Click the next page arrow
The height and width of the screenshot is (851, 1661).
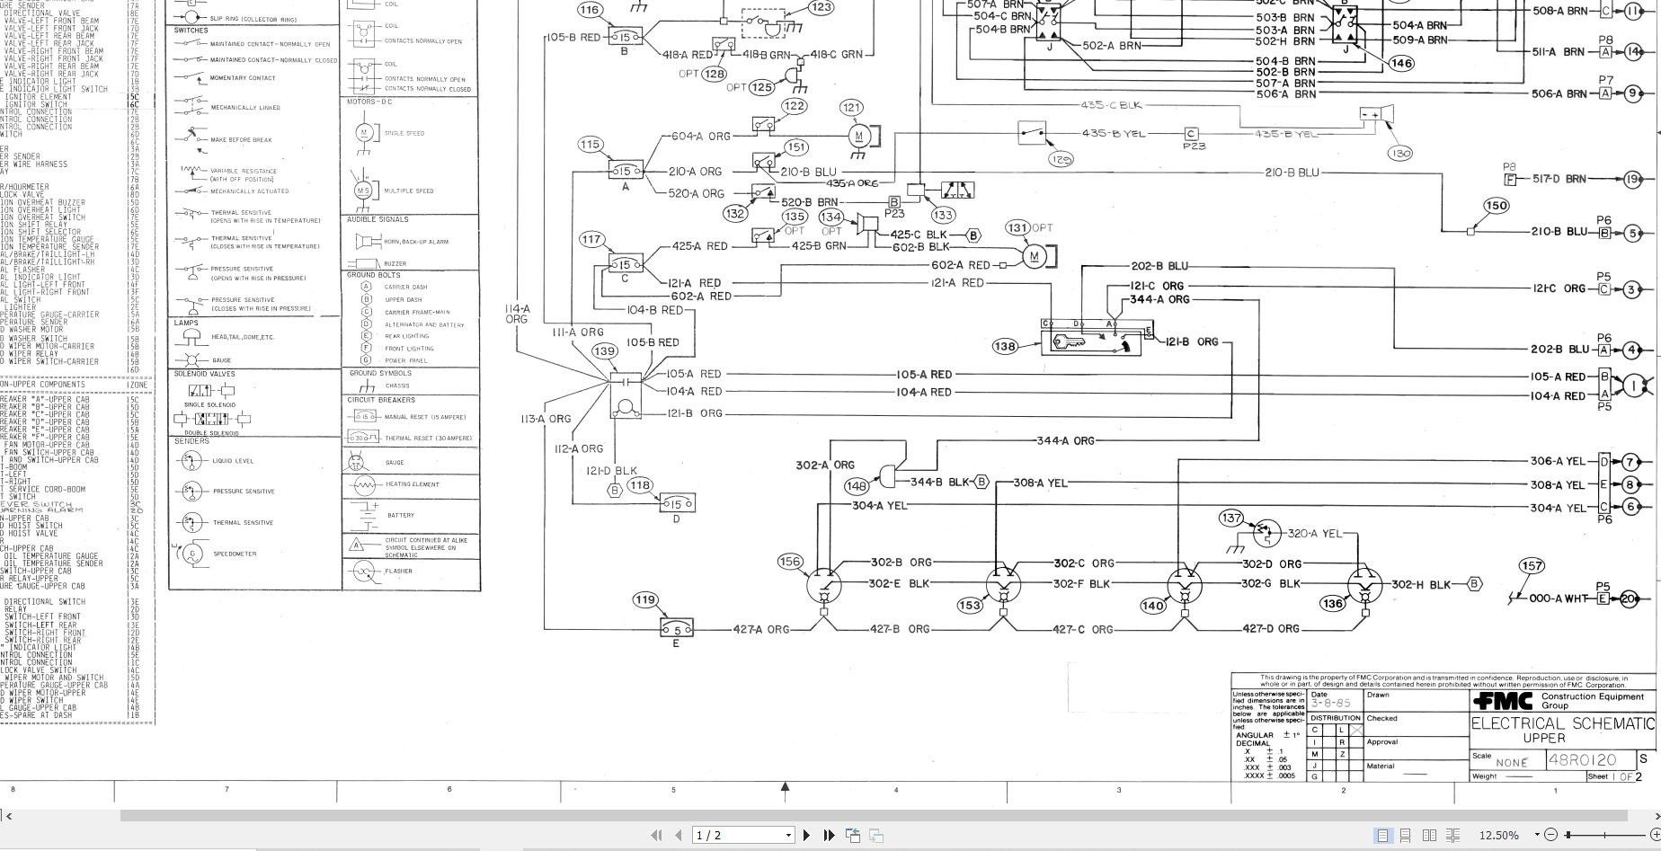click(x=807, y=835)
